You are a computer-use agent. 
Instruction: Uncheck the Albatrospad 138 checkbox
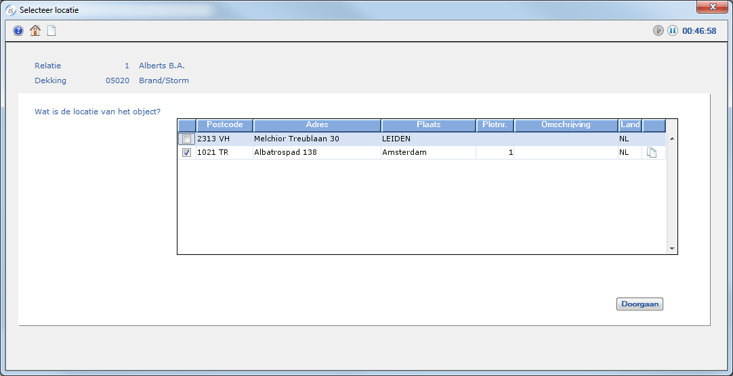click(186, 153)
